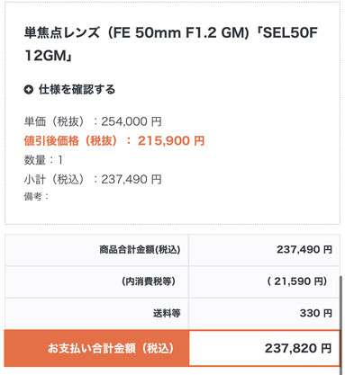The height and width of the screenshot is (375, 345).
Task: Click the 円 unit after the discounted price
Action: click(199, 140)
